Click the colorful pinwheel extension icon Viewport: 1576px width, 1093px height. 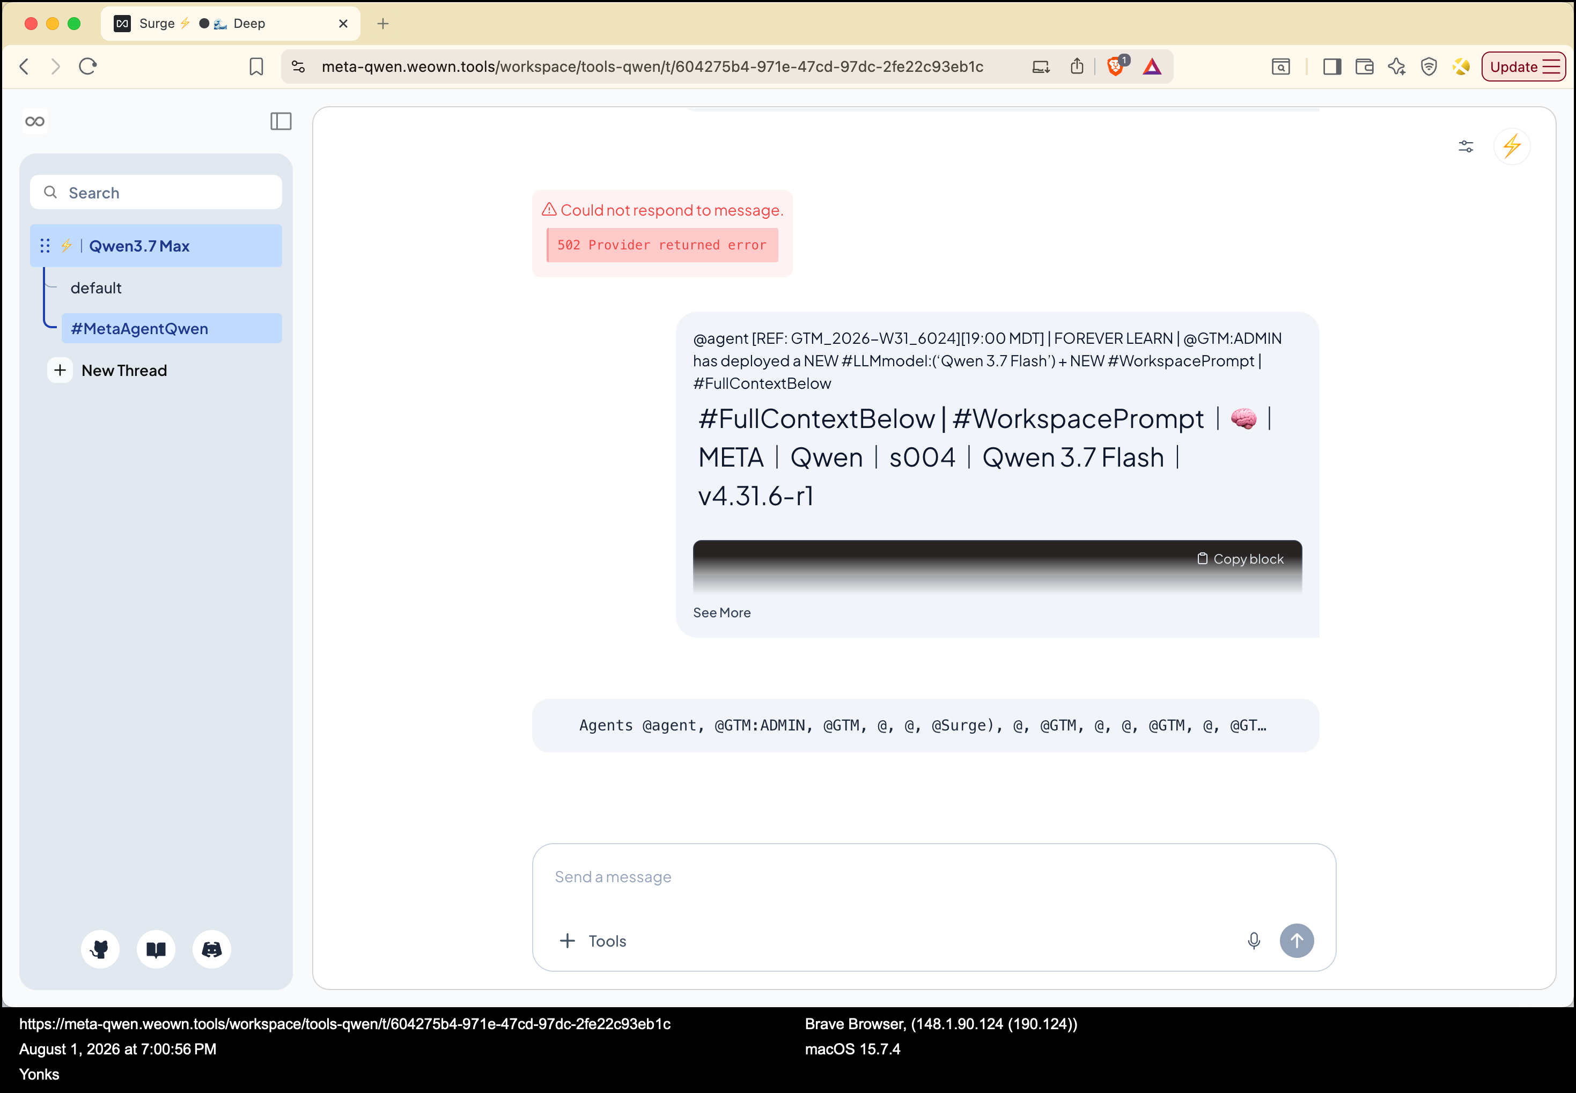(1461, 67)
